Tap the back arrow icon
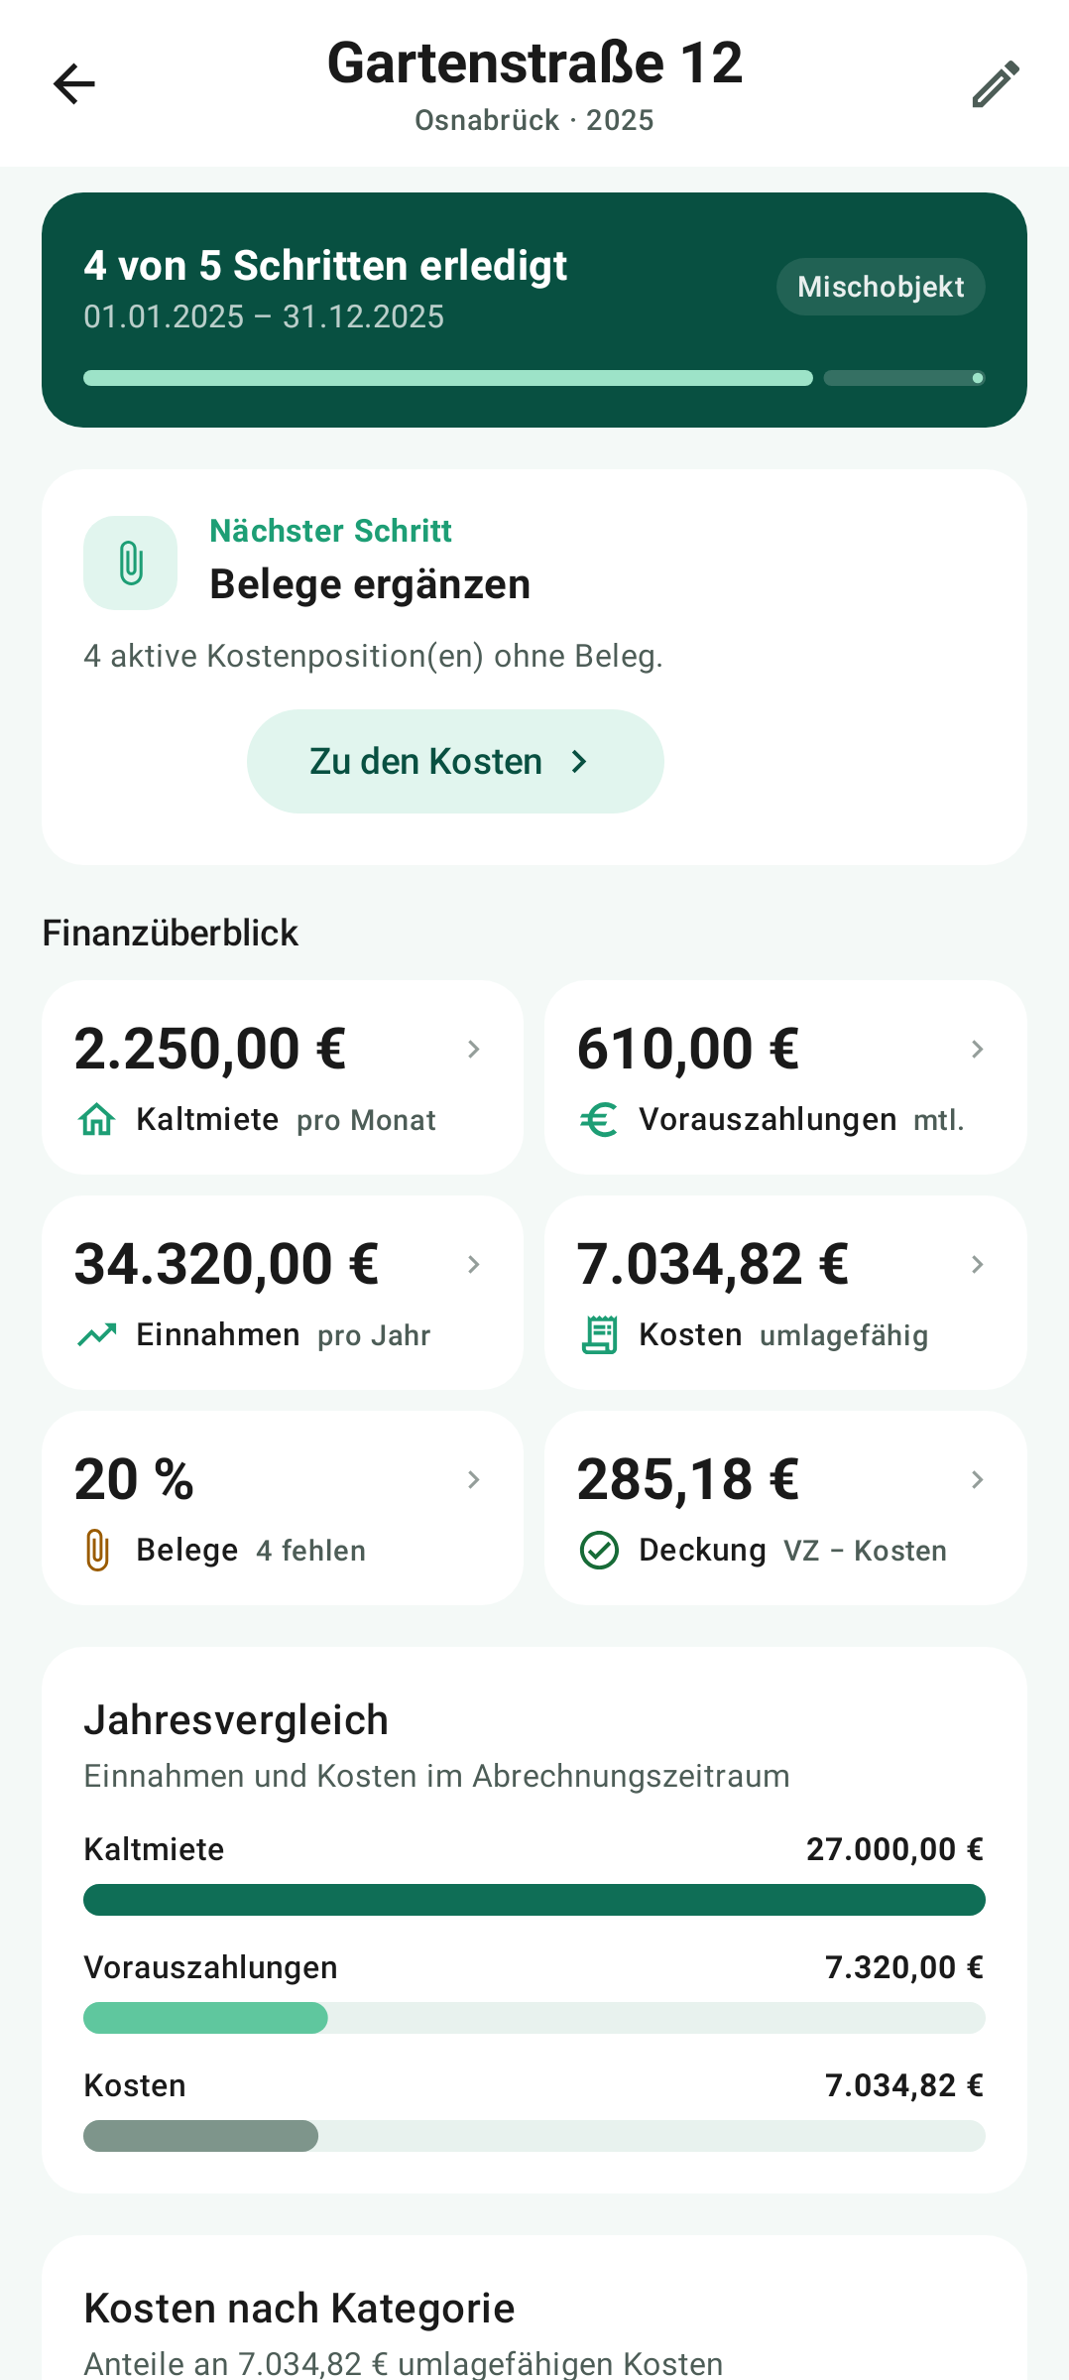 click(74, 83)
